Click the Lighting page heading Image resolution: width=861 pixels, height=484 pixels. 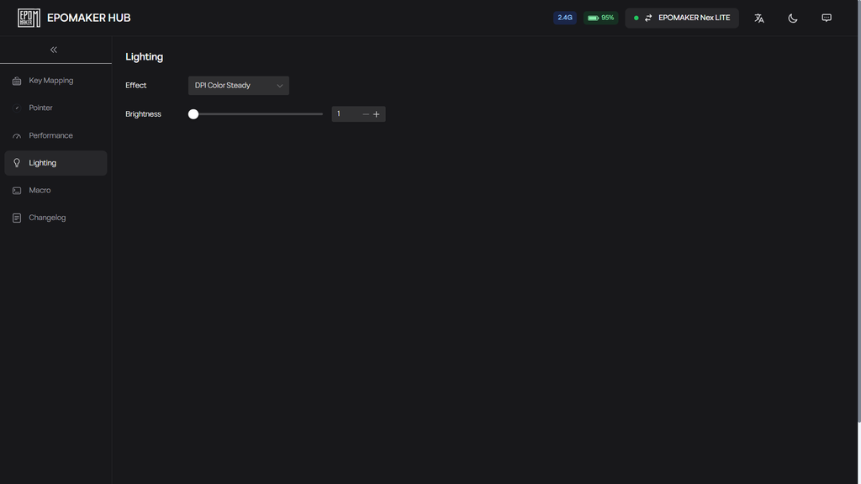[145, 57]
